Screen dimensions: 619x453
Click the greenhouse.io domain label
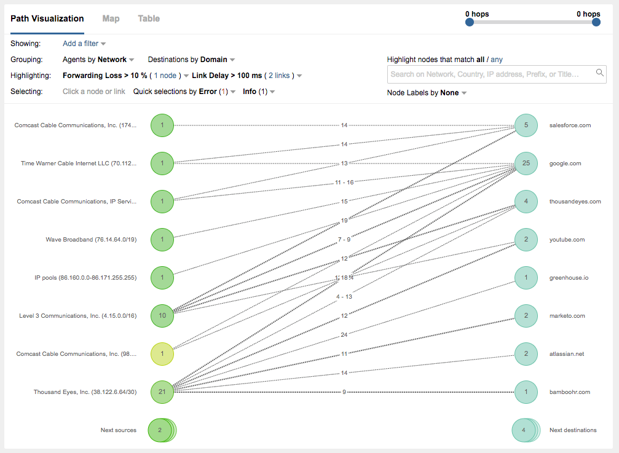tap(569, 277)
